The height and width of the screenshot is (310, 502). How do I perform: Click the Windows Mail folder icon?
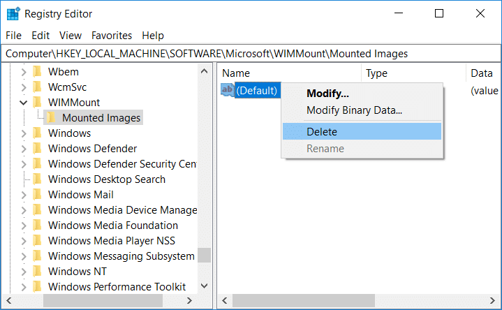[x=38, y=195]
